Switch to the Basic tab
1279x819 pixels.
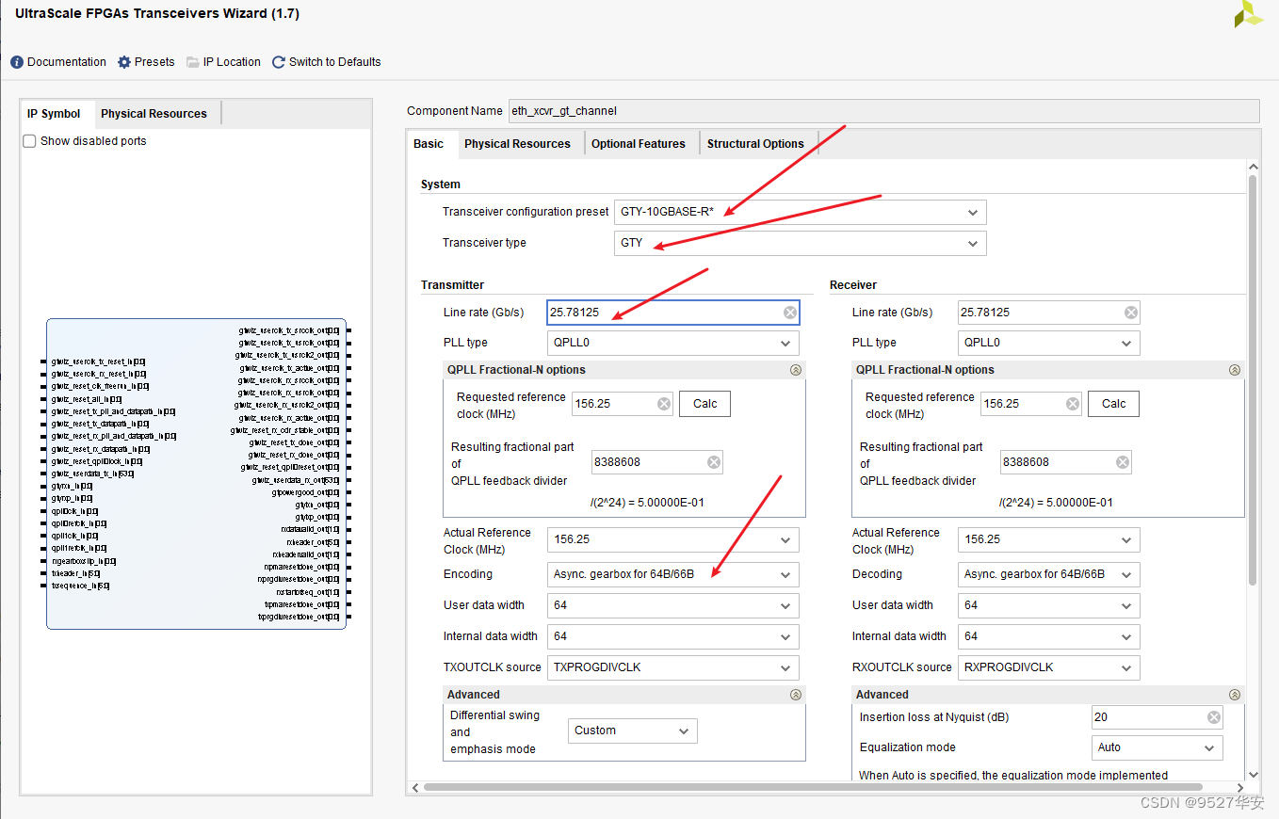click(x=429, y=144)
